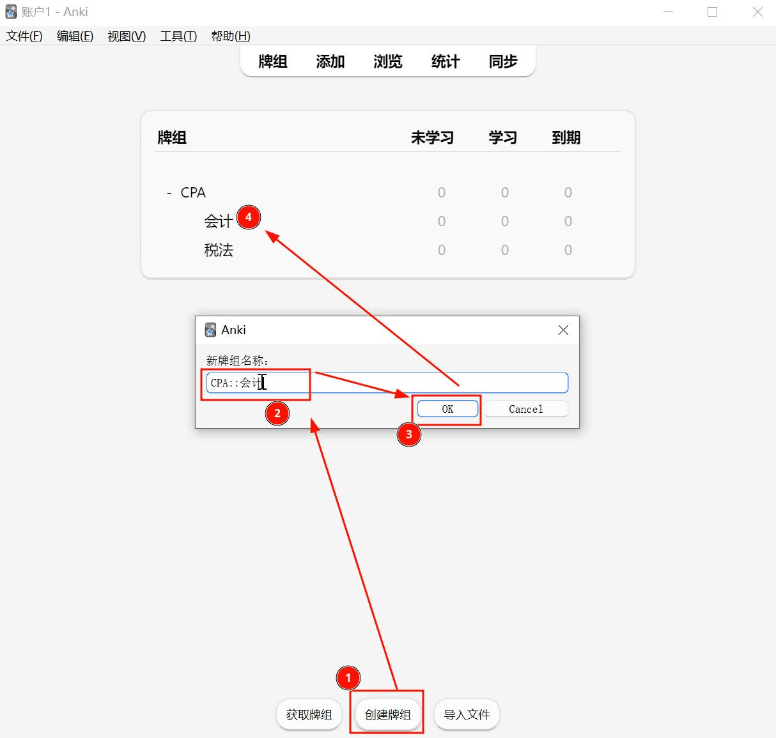This screenshot has height=738, width=776.
Task: Close the Anki main window
Action: pos(757,12)
